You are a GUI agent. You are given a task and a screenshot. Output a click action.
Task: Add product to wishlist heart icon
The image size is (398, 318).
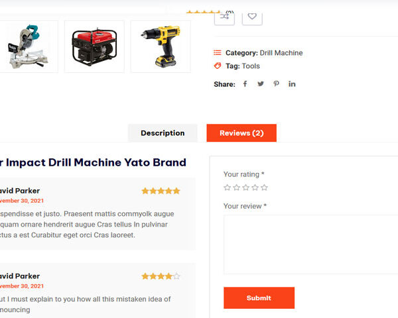coord(252,18)
